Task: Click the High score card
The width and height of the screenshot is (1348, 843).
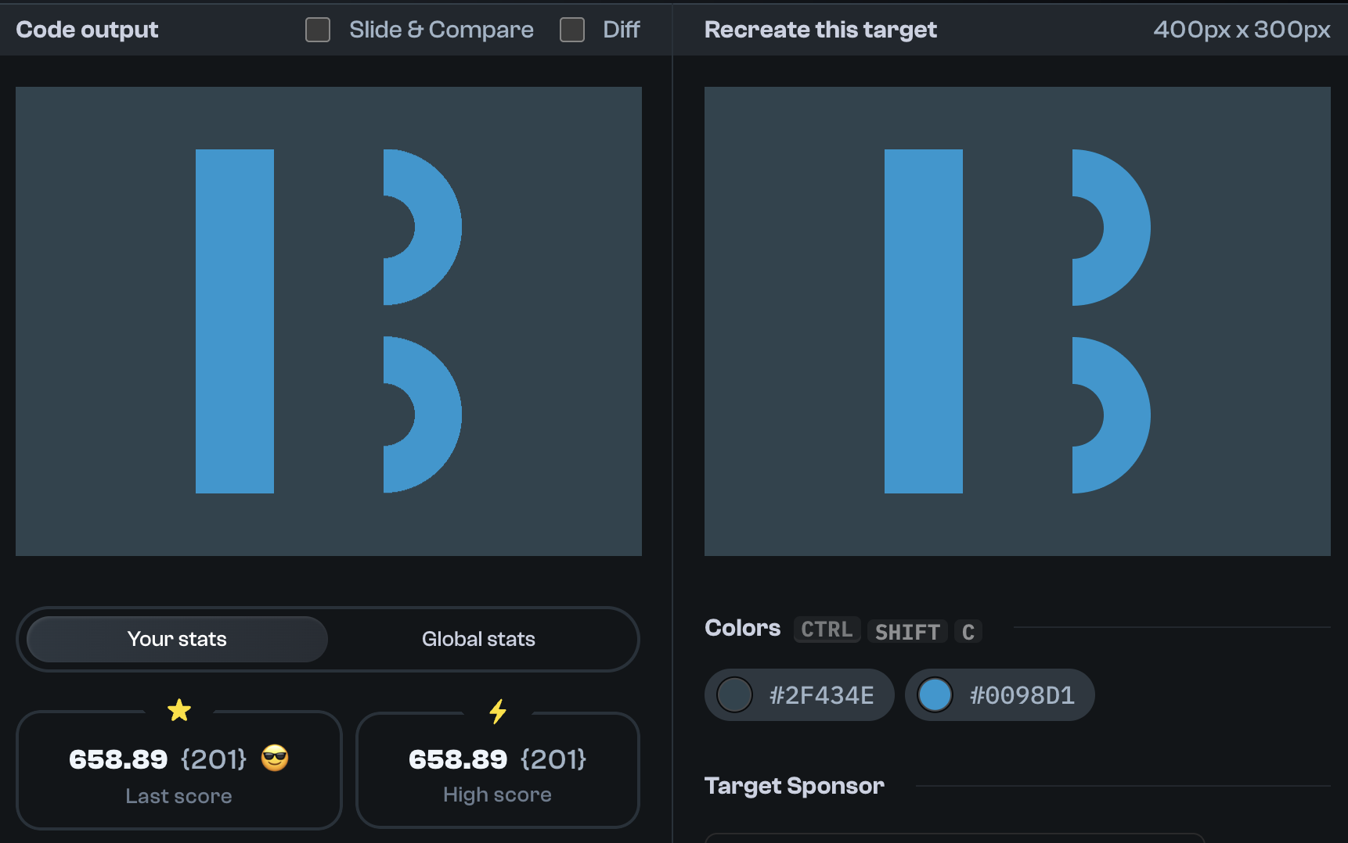Action: [x=498, y=770]
